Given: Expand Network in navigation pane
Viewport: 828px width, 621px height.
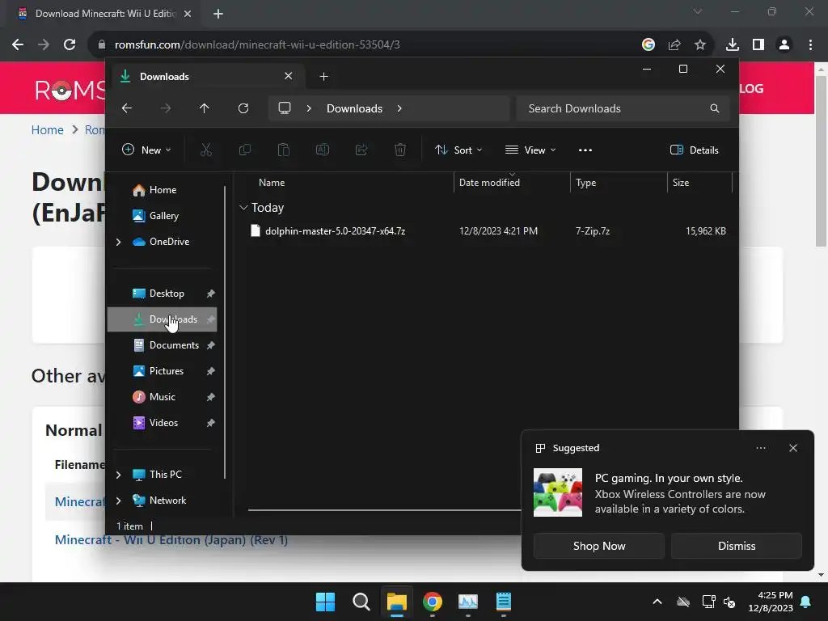Looking at the screenshot, I should point(118,501).
